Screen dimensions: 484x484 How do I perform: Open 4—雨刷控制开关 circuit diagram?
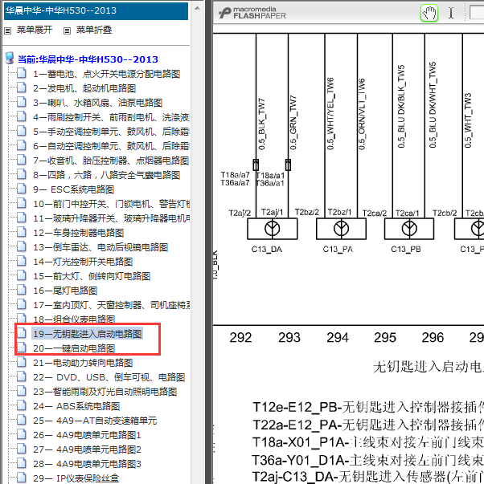[x=111, y=117]
